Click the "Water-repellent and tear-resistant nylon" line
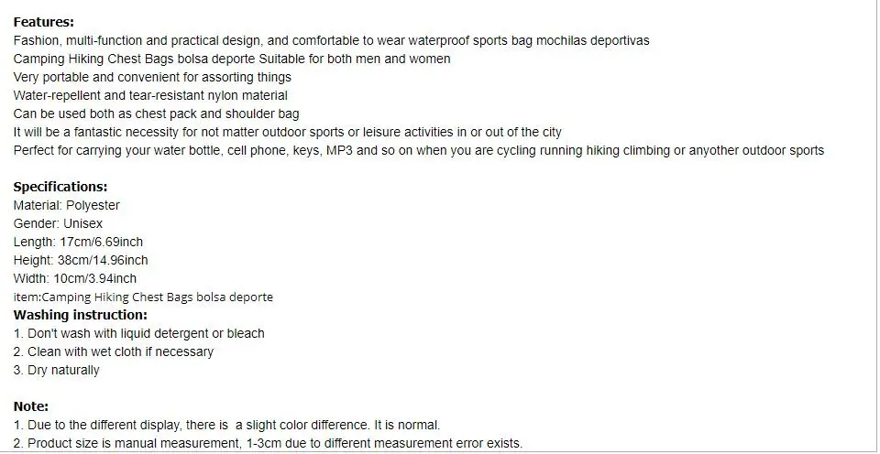The width and height of the screenshot is (880, 454). coord(150,95)
